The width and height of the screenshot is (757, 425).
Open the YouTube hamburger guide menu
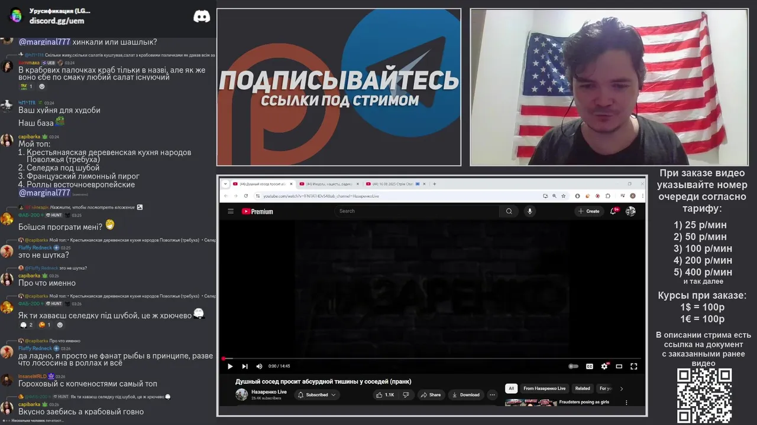[x=231, y=211]
